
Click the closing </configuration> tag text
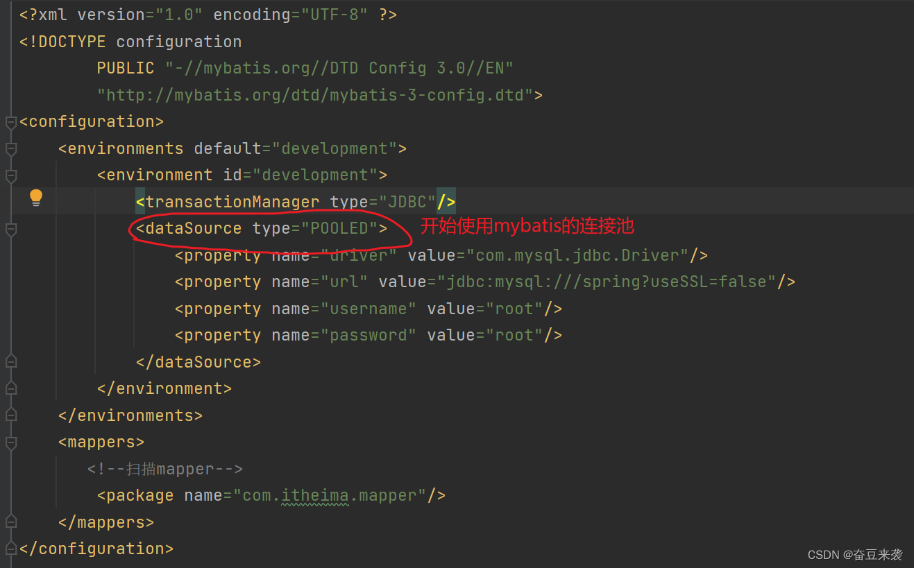[96, 549]
